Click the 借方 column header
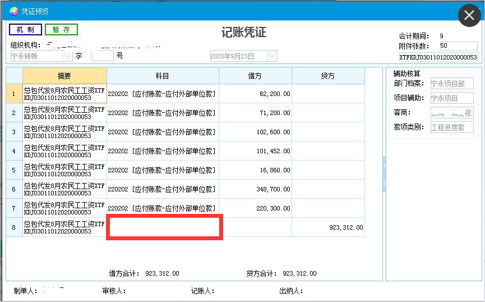Image resolution: width=485 pixels, height=302 pixels. [x=255, y=76]
